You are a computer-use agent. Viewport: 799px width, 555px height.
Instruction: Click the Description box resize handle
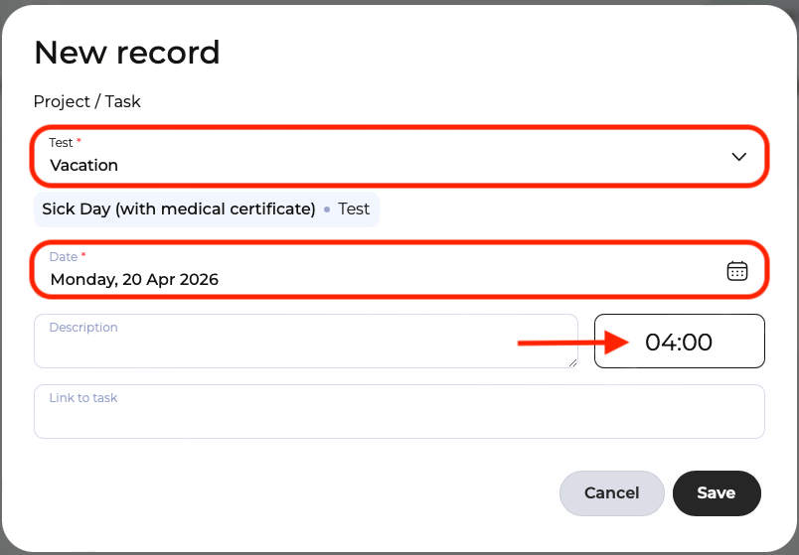(x=572, y=363)
